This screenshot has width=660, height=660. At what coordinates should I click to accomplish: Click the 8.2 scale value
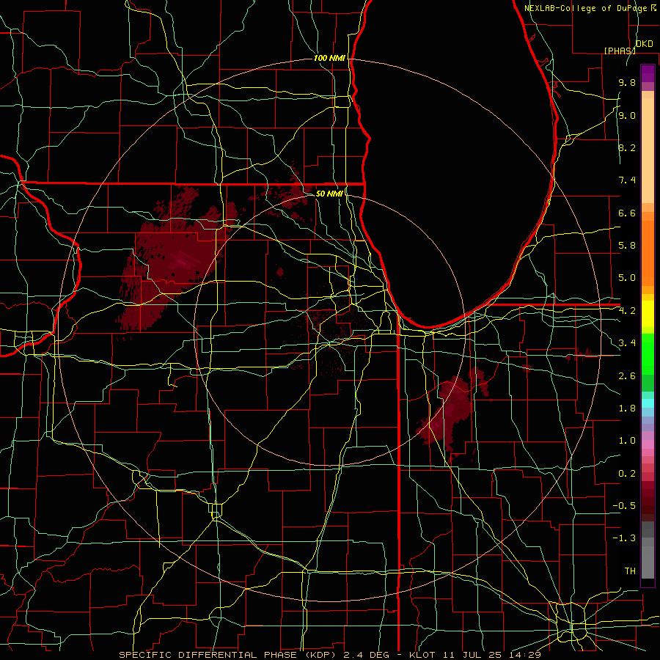click(627, 147)
